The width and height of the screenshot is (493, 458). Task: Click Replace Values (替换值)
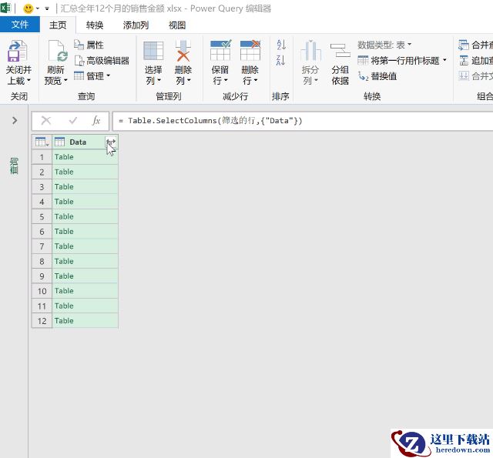(377, 76)
